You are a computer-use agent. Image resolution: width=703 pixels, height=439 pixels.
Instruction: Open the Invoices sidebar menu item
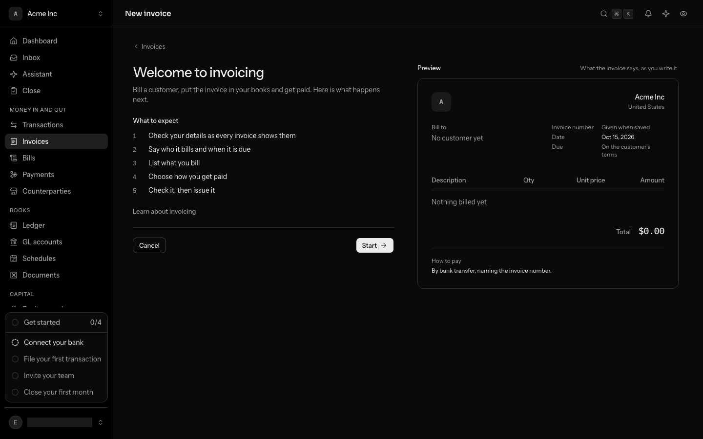pyautogui.click(x=56, y=141)
